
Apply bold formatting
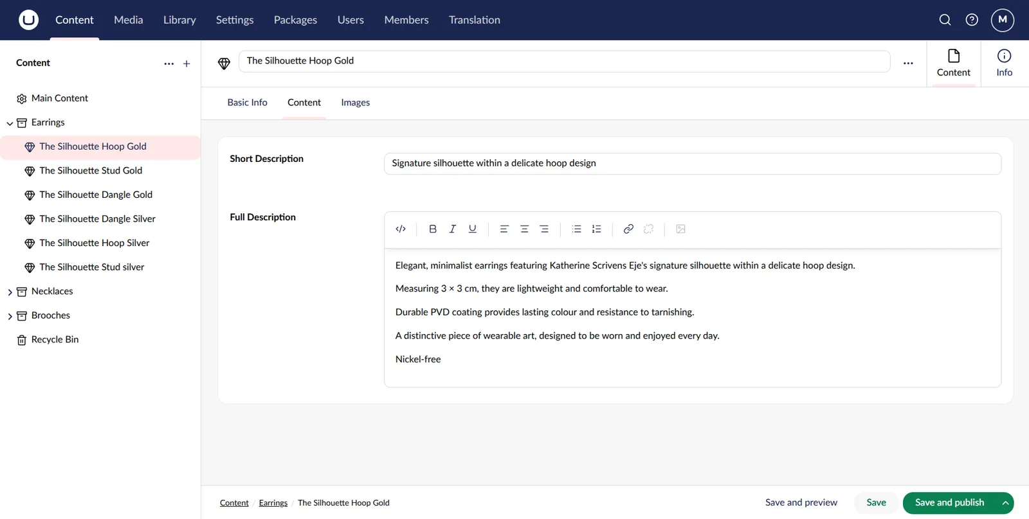click(433, 229)
